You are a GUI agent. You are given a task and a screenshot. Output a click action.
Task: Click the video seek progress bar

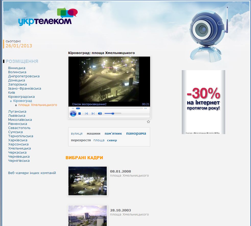click(x=109, y=108)
